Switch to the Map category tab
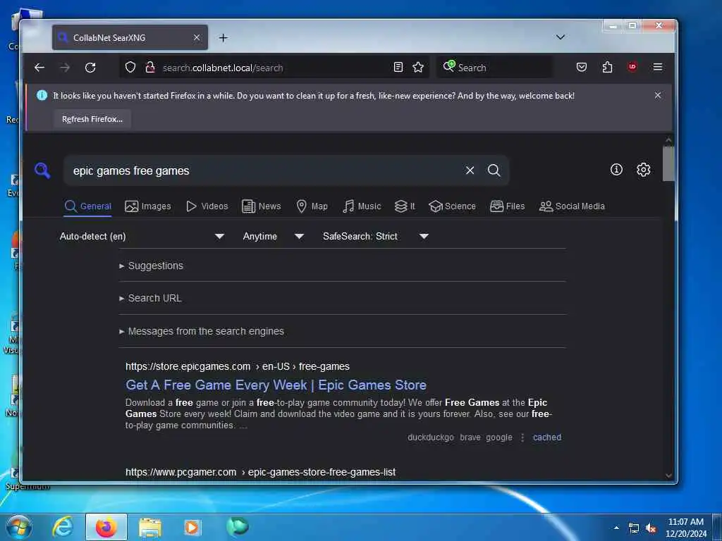Viewport: 722px width, 541px height. (x=312, y=206)
